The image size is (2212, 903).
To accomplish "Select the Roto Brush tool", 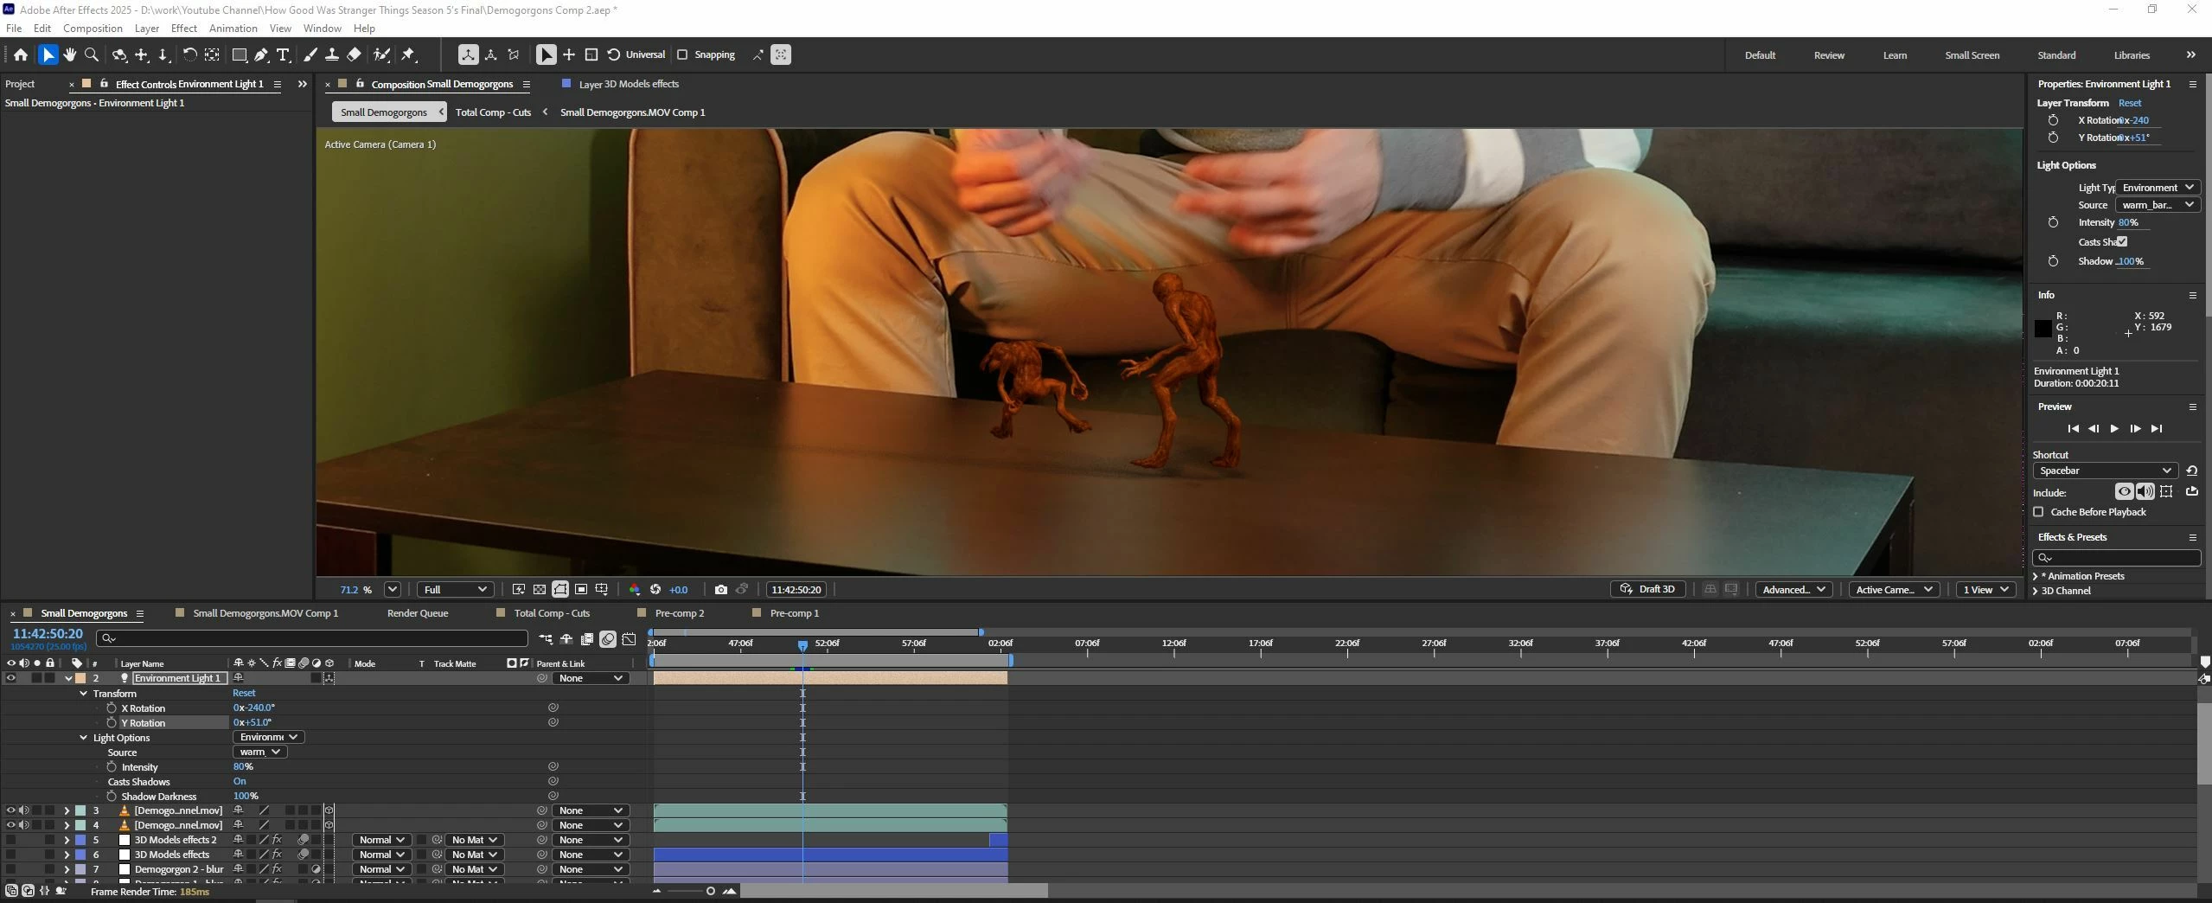I will (x=381, y=54).
